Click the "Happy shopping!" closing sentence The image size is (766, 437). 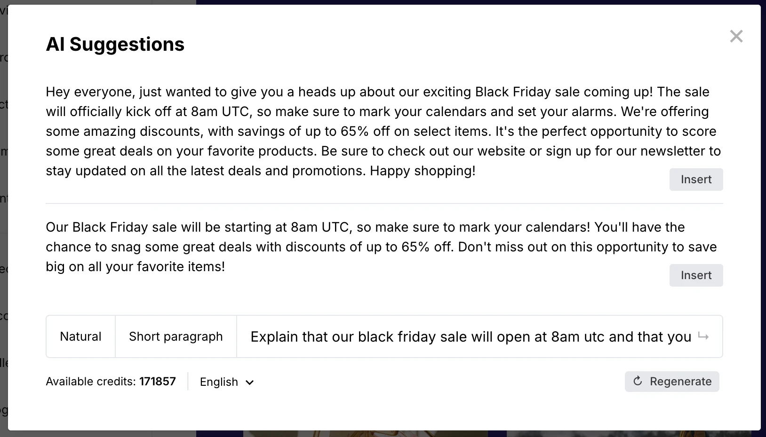coord(423,171)
